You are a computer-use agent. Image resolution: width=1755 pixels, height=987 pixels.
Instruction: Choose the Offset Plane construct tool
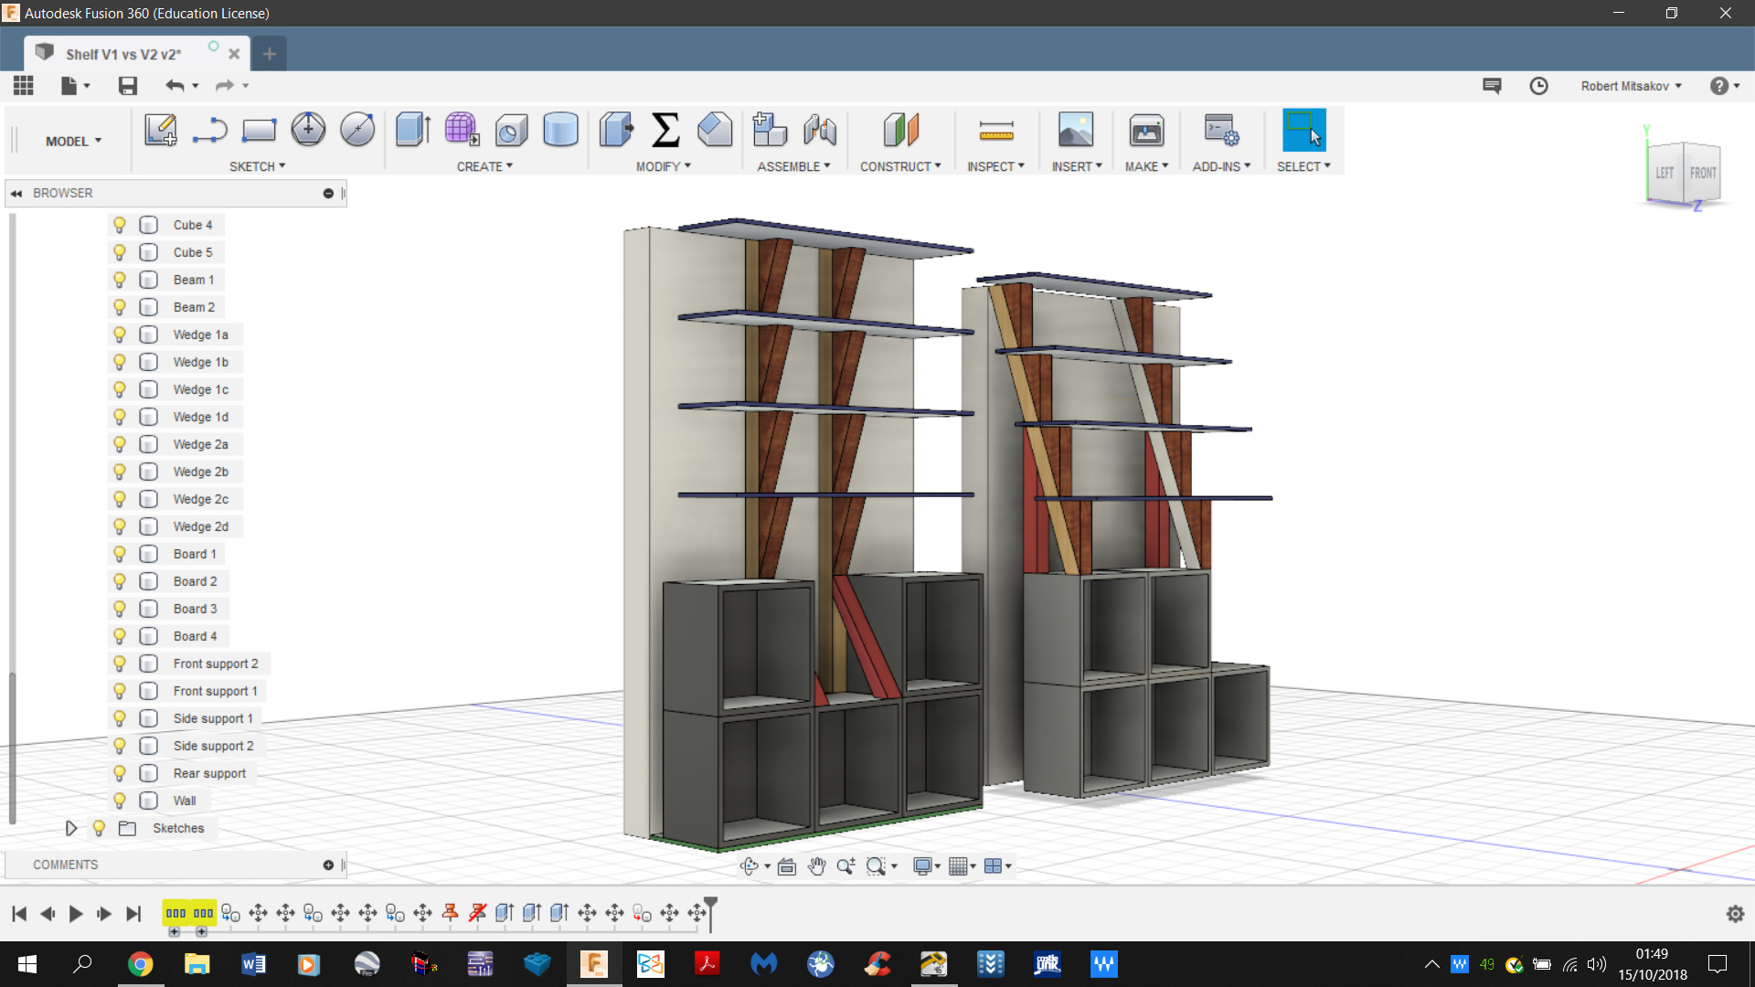(x=900, y=130)
